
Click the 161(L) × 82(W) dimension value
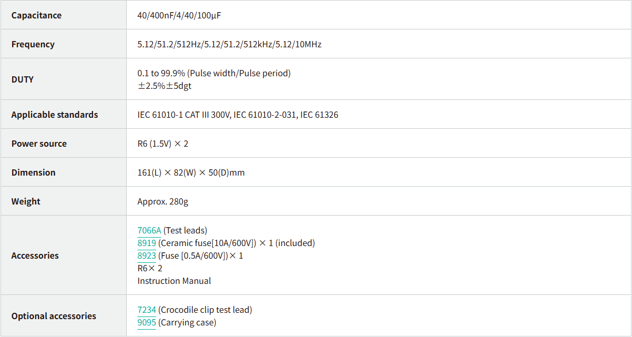click(191, 172)
